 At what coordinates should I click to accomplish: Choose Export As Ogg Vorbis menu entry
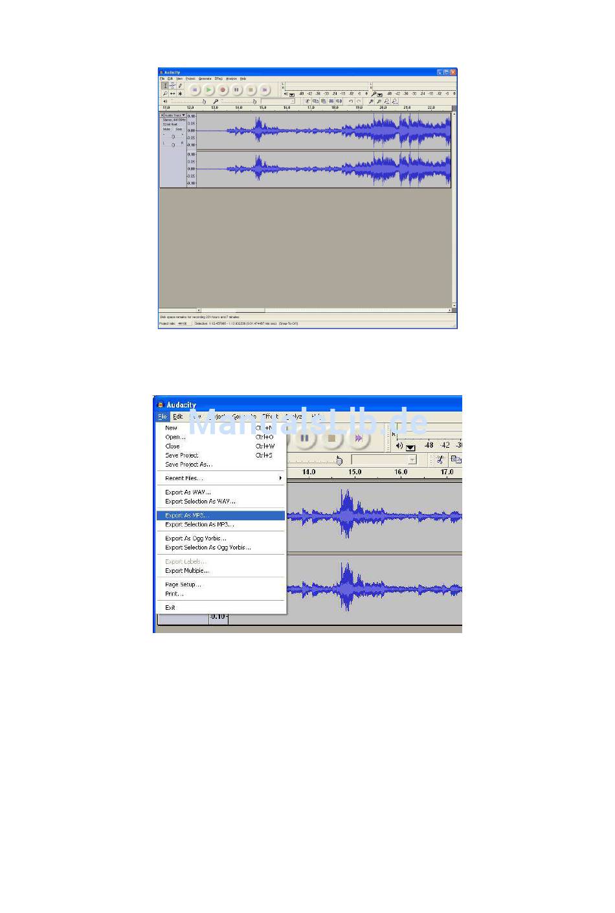point(221,538)
